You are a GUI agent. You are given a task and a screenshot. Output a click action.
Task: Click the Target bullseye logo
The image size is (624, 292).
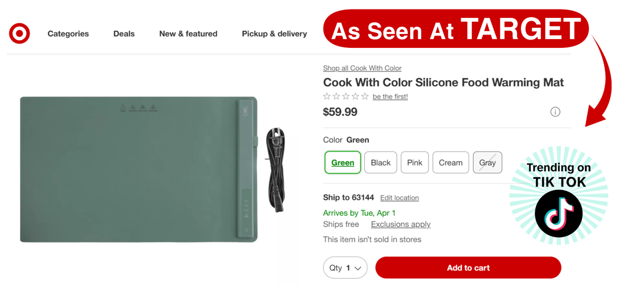[x=19, y=33]
